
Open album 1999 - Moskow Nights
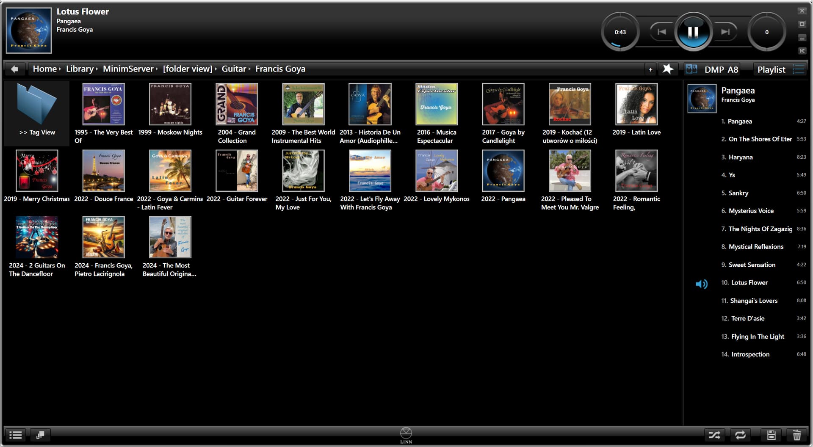pos(170,110)
